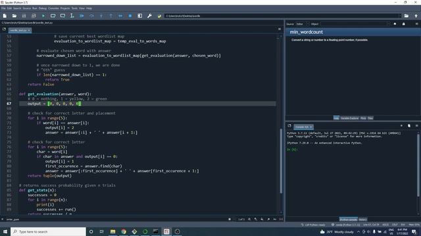Open Preferences with the wrench icon
This screenshot has height=236, width=421.
pos(149,16)
